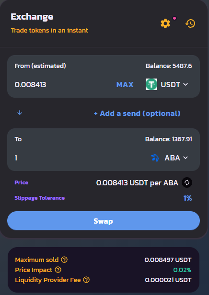Show help for Price Impact

58,270
